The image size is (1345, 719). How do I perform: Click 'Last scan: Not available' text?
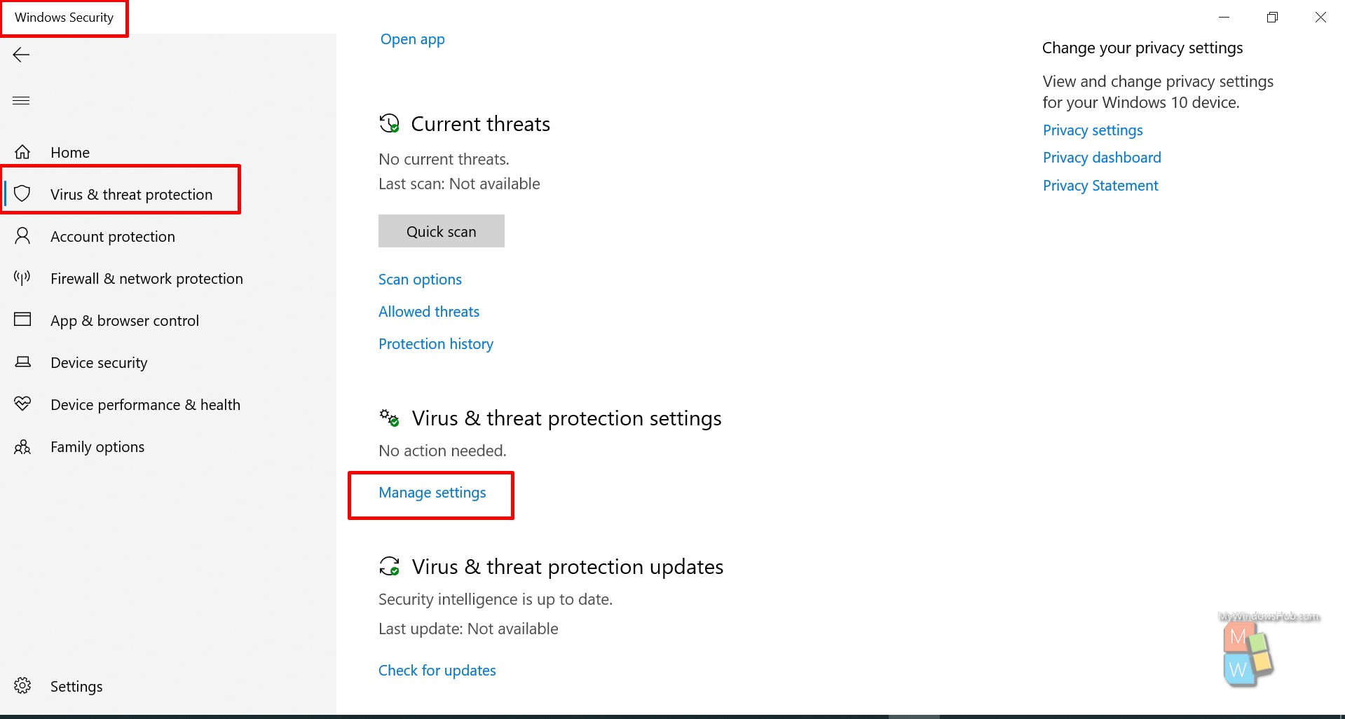coord(459,184)
